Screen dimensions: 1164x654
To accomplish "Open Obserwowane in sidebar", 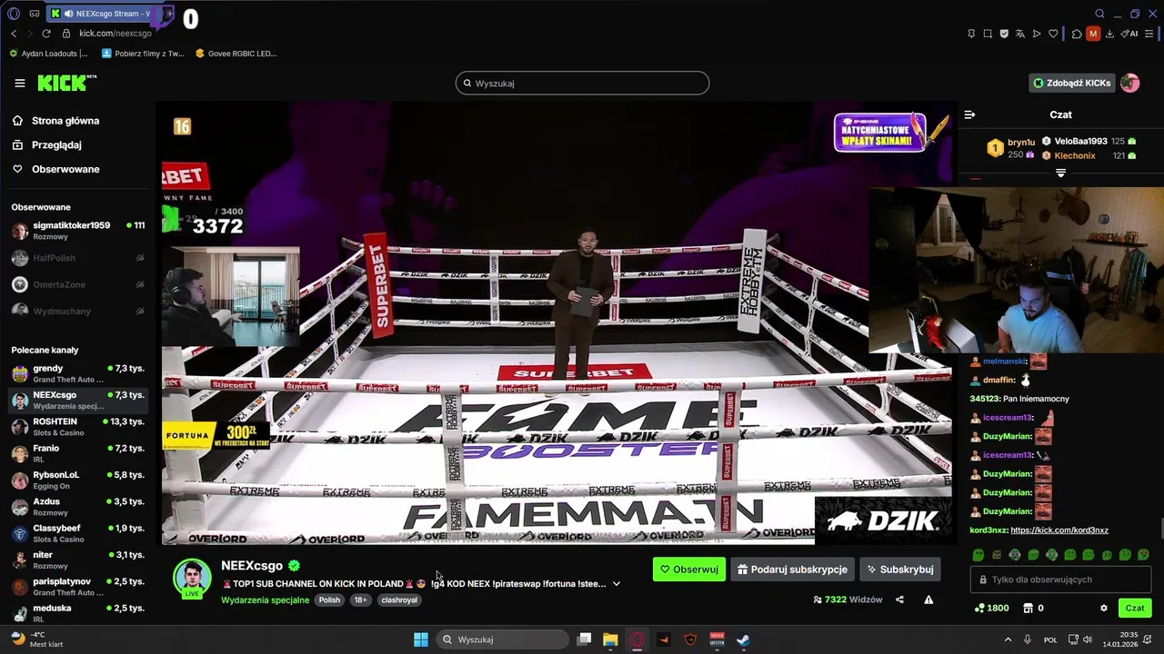I will [56, 169].
